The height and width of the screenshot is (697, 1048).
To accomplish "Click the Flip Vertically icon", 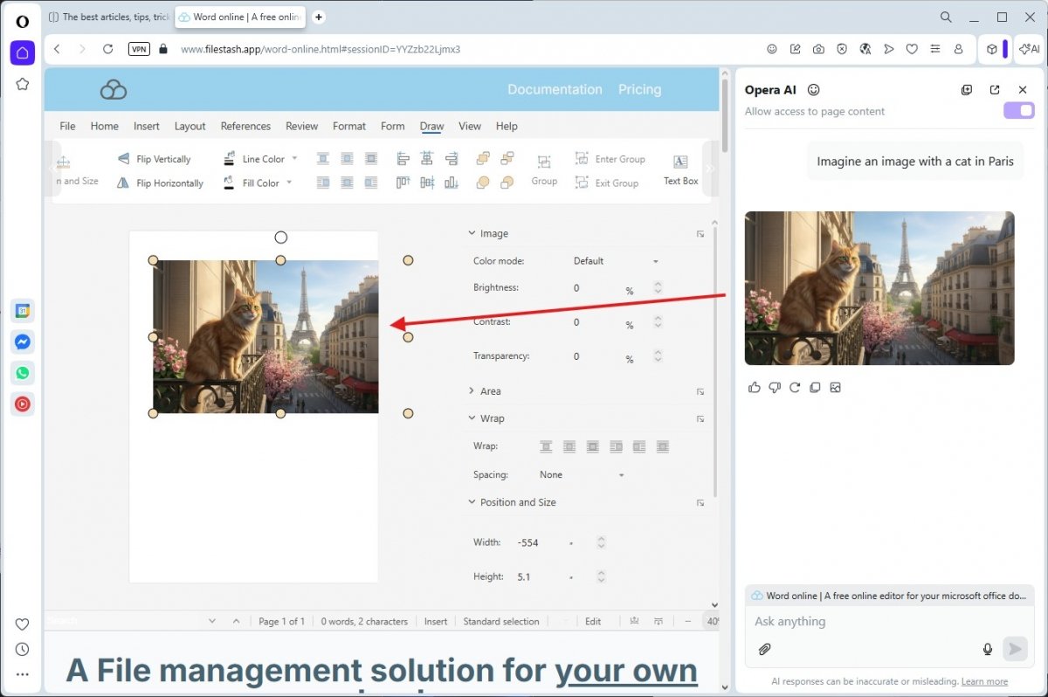I will [122, 159].
